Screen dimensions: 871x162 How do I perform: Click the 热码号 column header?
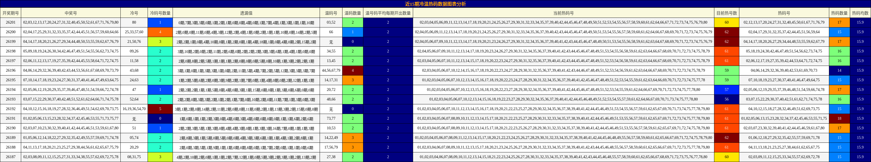pyautogui.click(x=784, y=13)
